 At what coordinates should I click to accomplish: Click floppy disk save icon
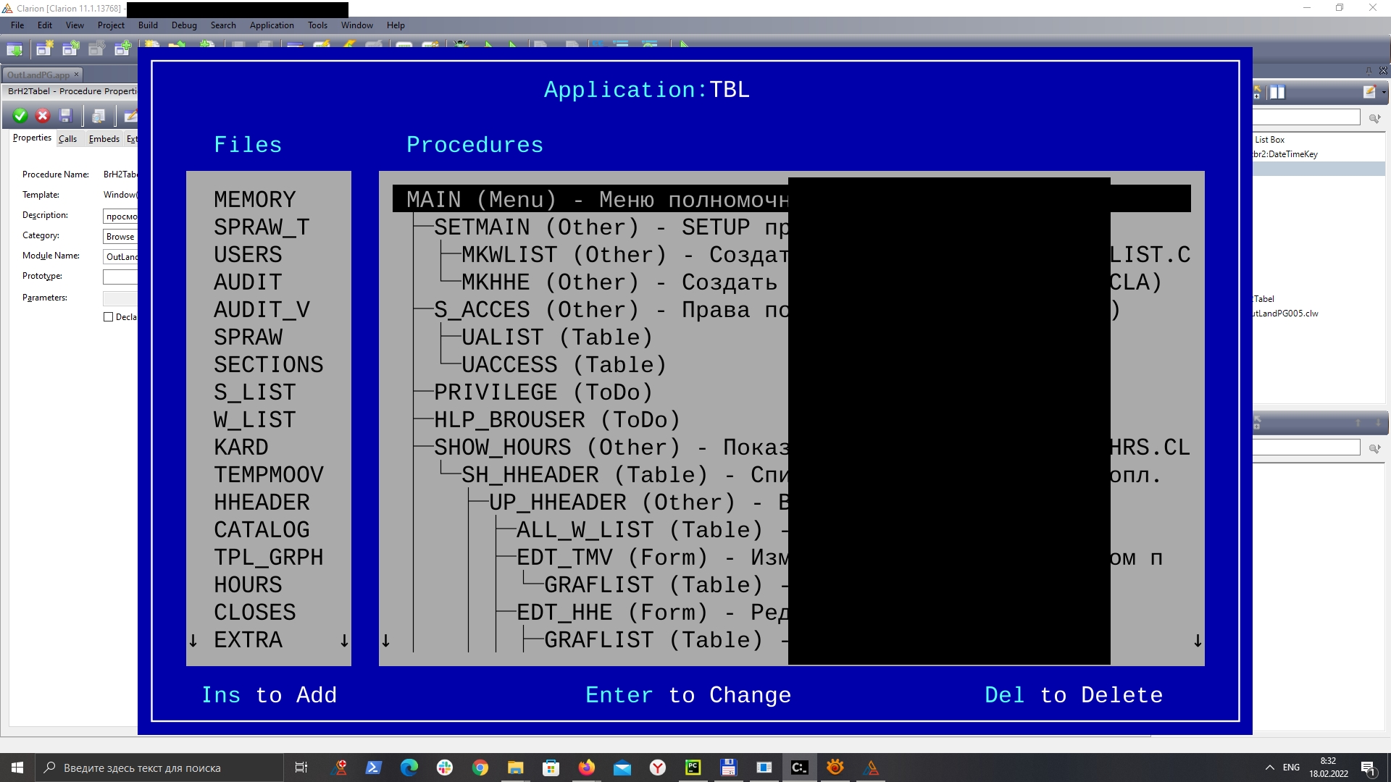click(65, 116)
